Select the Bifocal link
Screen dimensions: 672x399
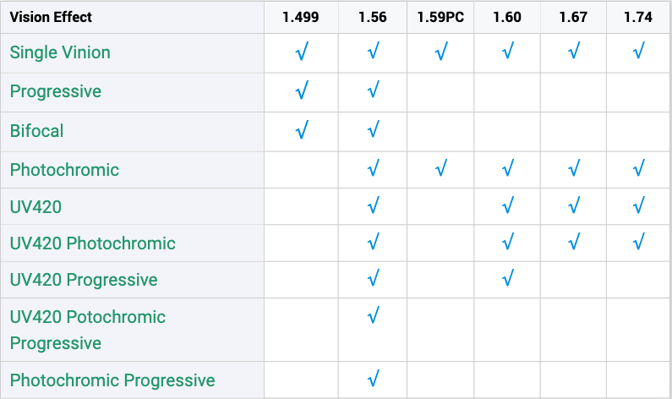tap(37, 131)
